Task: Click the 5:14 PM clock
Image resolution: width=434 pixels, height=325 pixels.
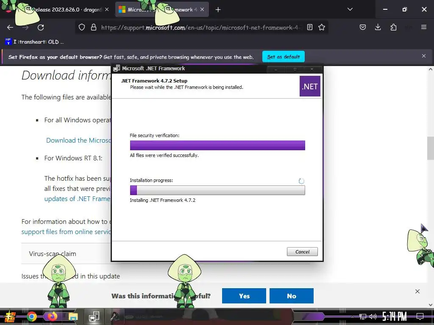Action: pos(394,317)
